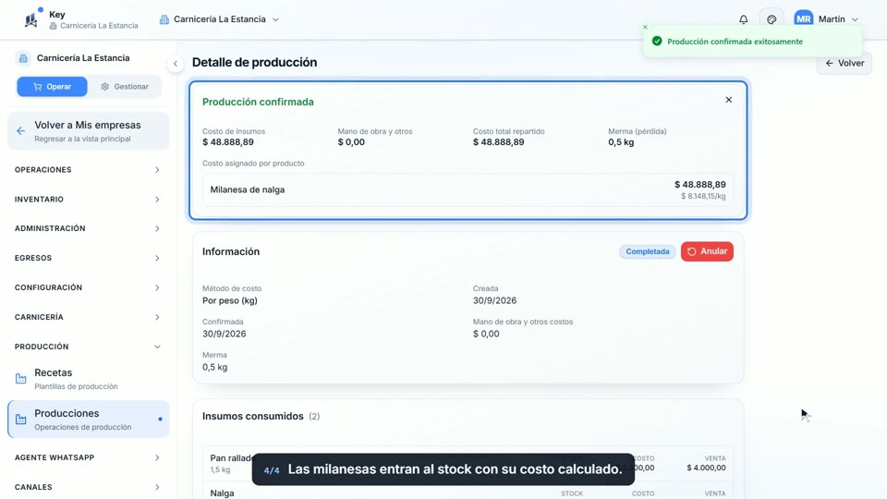The height and width of the screenshot is (499, 887).
Task: Click the $ 4.000,00 venta value
Action: [706, 468]
